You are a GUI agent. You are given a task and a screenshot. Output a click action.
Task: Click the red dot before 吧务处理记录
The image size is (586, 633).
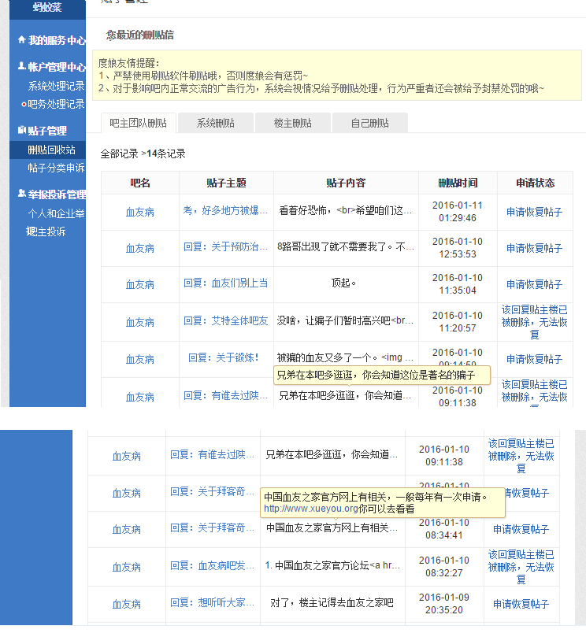click(x=24, y=104)
